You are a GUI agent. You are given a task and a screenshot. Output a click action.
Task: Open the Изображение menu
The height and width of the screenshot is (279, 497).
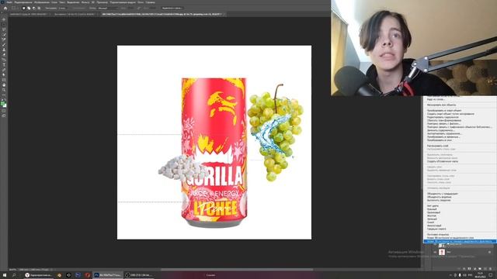coord(42,2)
